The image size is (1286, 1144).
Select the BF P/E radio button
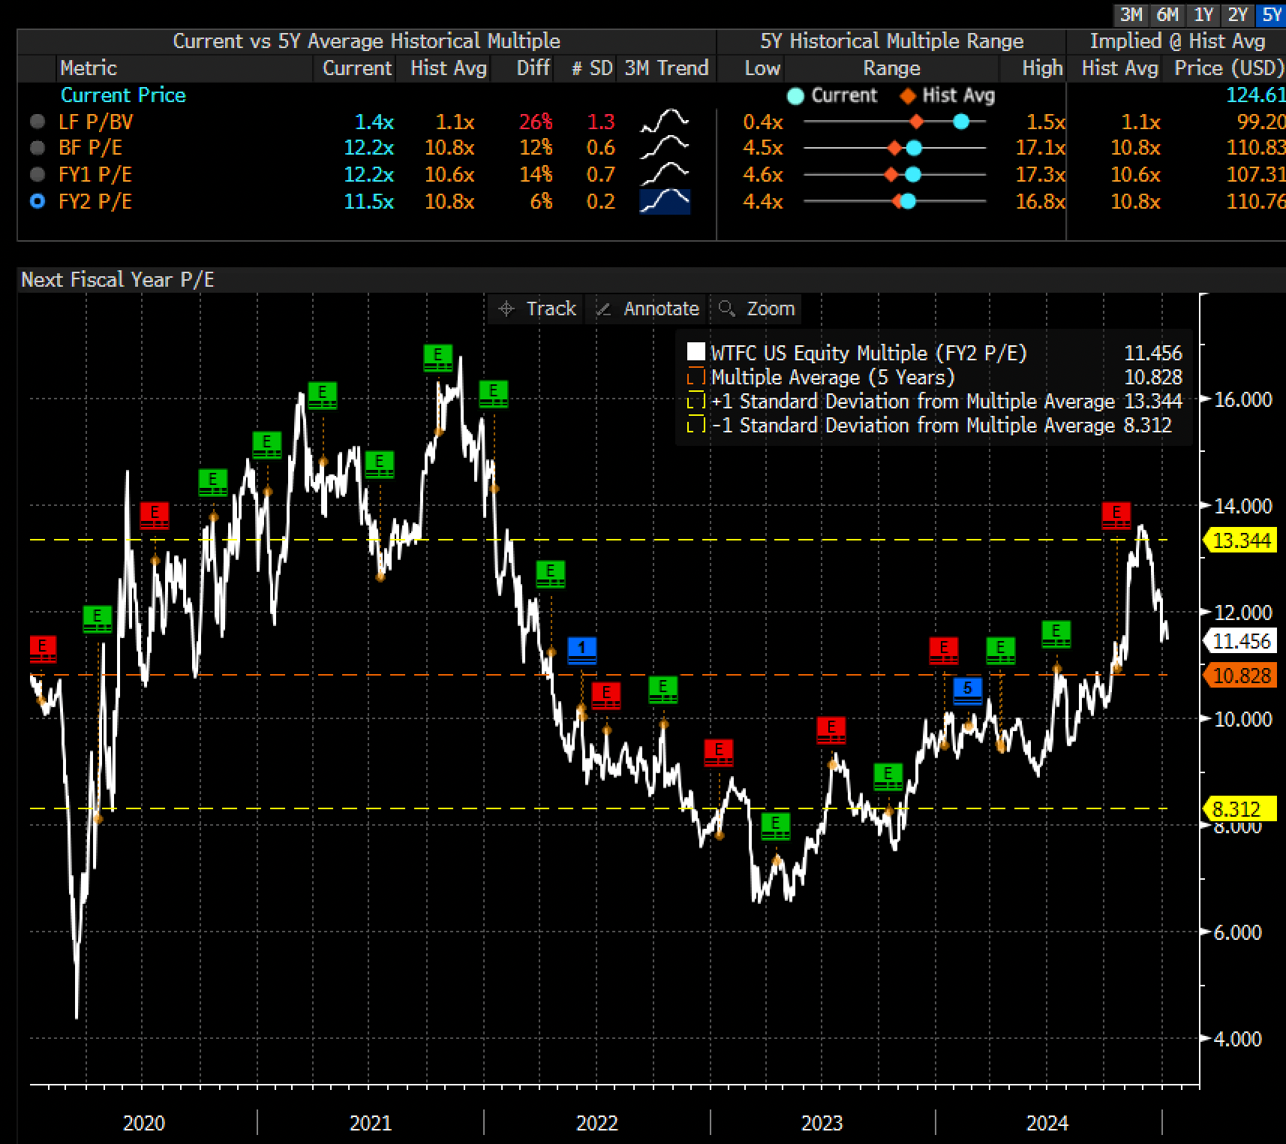[38, 148]
